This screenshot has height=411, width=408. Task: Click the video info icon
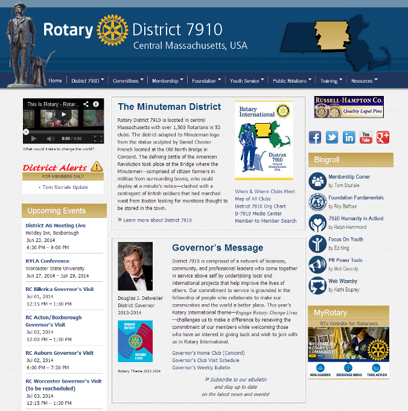96,104
